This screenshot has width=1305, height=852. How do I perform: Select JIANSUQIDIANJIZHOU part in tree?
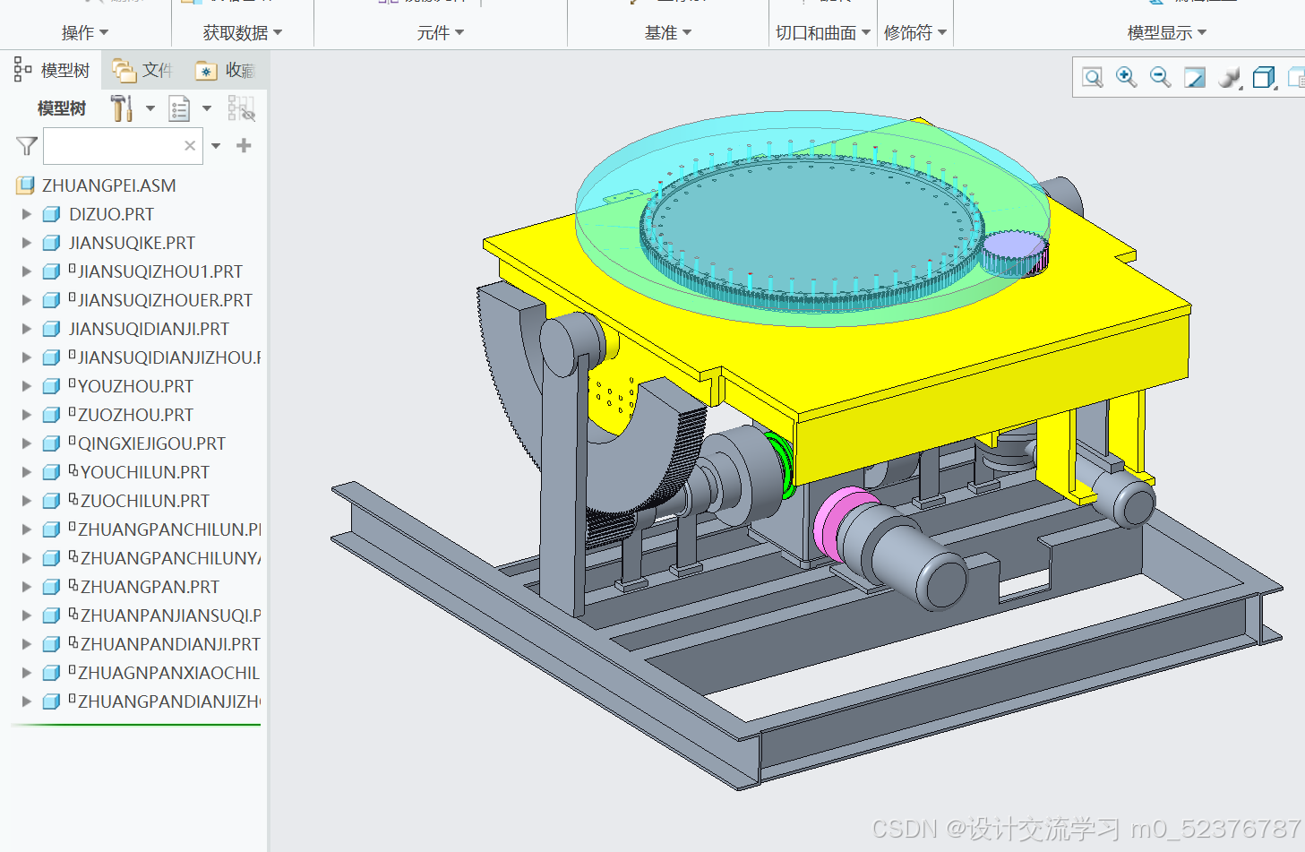coord(169,357)
